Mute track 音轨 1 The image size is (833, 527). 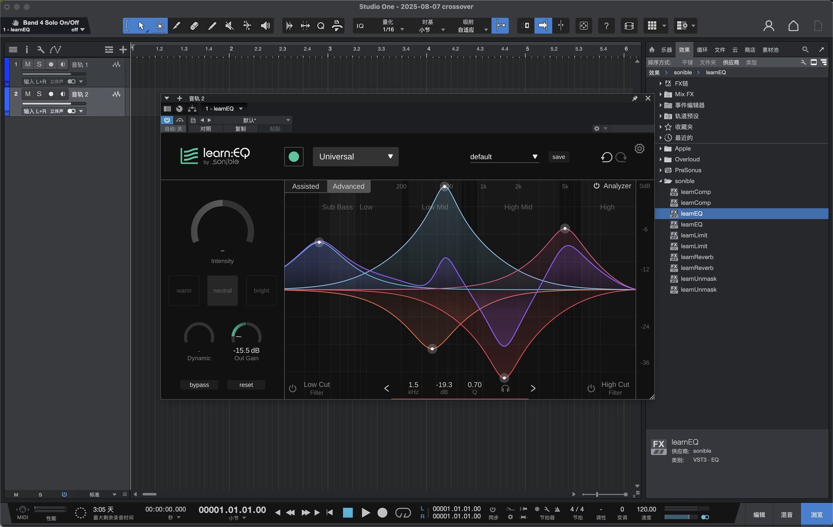pos(28,64)
